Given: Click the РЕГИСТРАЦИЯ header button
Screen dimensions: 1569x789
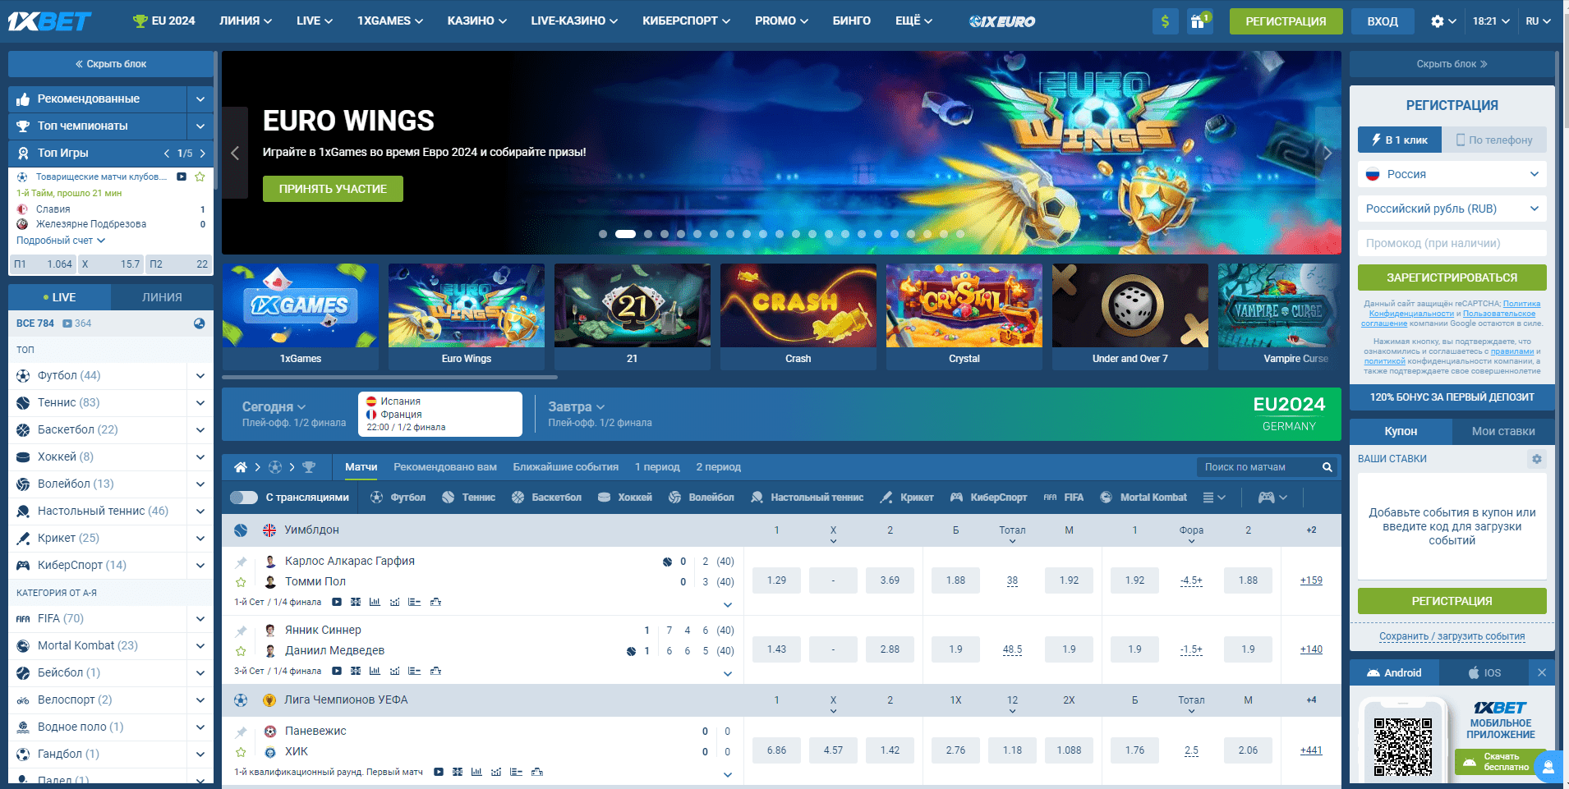Looking at the screenshot, I should coord(1286,21).
